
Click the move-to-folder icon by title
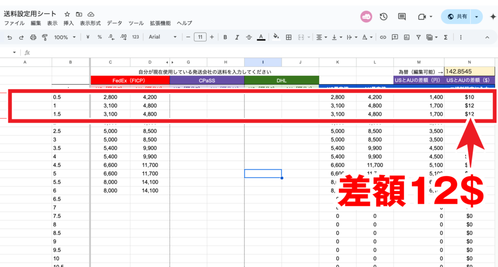(x=79, y=14)
